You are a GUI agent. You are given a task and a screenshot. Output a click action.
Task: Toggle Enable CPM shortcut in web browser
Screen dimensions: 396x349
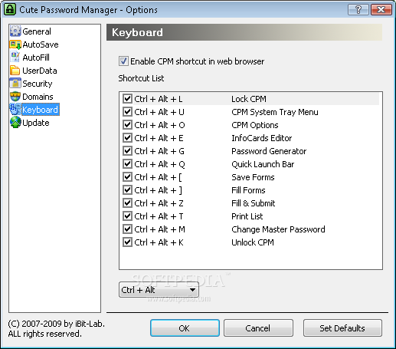(x=123, y=61)
